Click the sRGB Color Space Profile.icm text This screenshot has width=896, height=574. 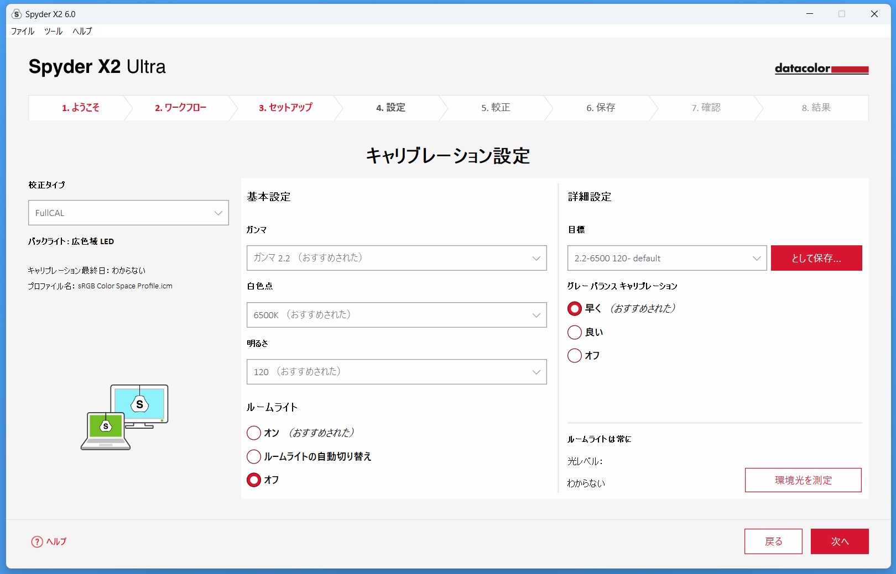tap(125, 286)
